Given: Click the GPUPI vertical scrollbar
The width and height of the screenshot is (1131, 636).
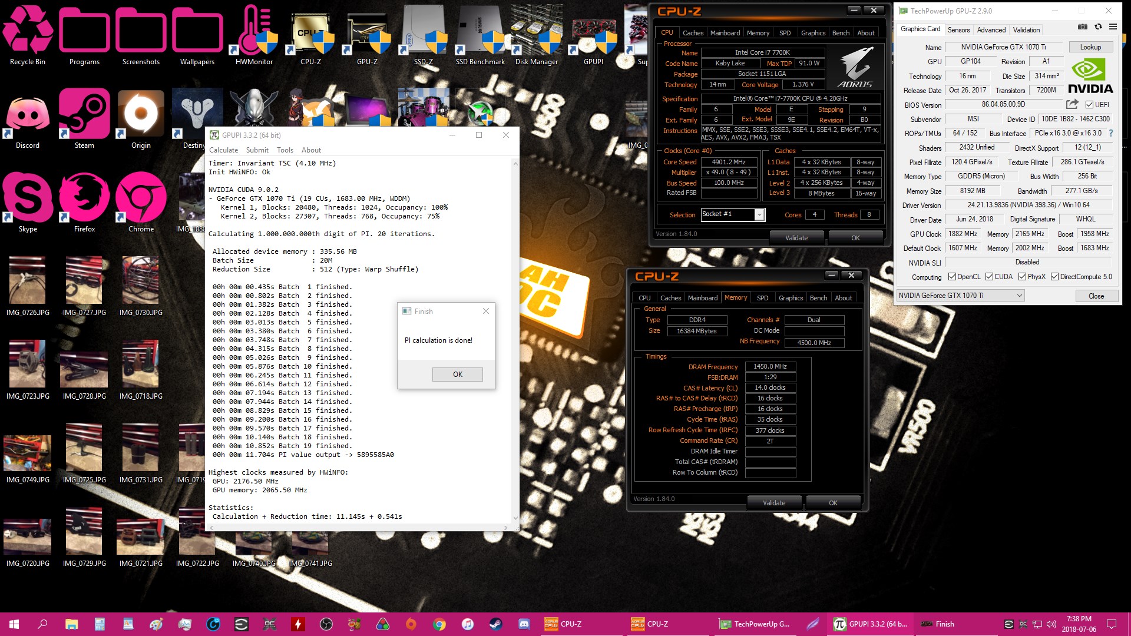Looking at the screenshot, I should click(515, 340).
